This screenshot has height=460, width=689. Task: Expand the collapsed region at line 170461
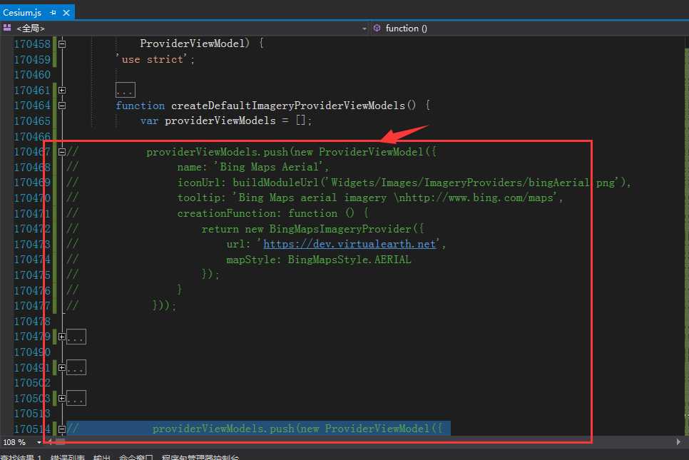tap(62, 90)
